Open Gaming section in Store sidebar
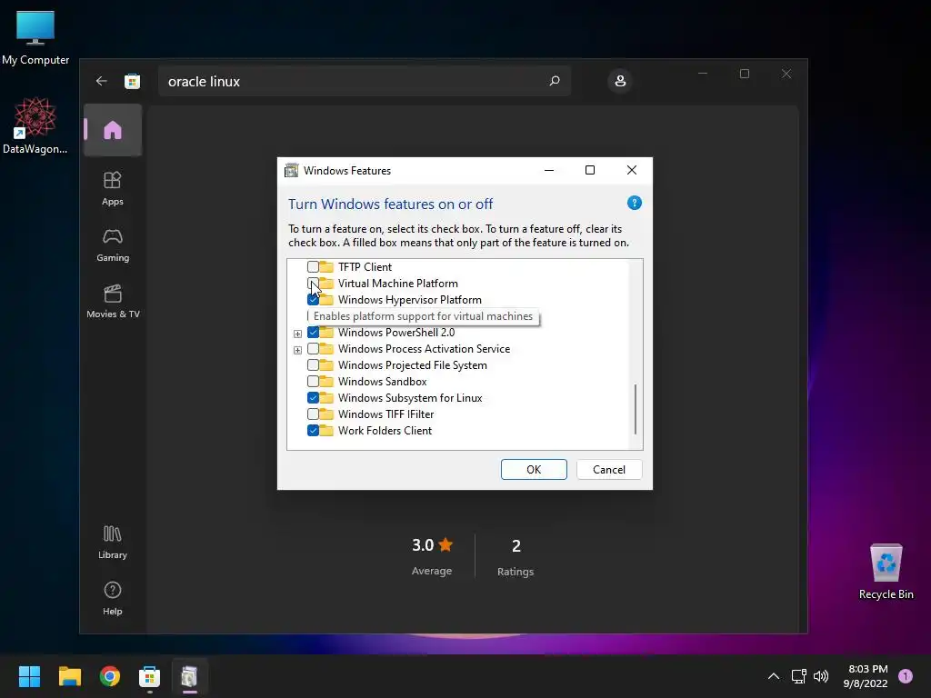The image size is (931, 698). [x=112, y=245]
